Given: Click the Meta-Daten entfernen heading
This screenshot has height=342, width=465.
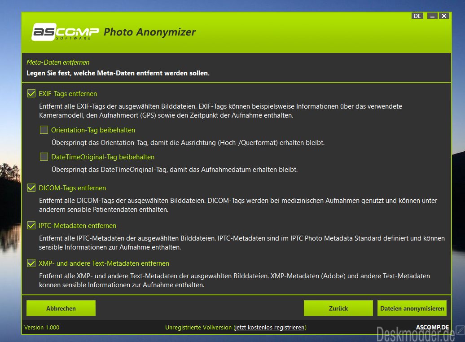Looking at the screenshot, I should point(58,62).
